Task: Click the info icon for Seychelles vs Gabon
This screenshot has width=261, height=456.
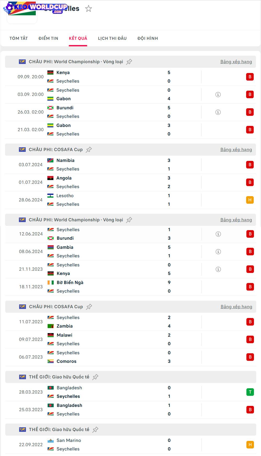Action: pyautogui.click(x=218, y=94)
